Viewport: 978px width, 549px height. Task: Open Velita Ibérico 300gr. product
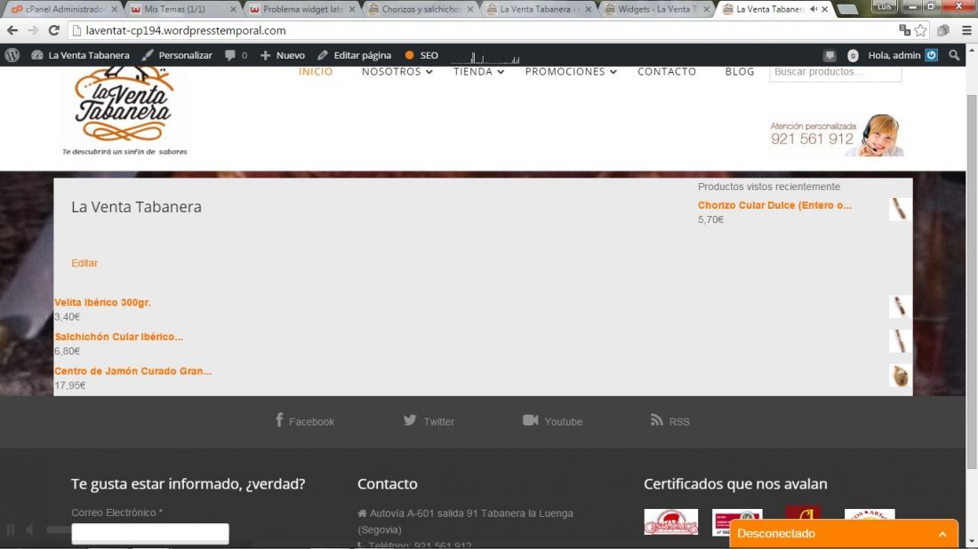pos(102,302)
